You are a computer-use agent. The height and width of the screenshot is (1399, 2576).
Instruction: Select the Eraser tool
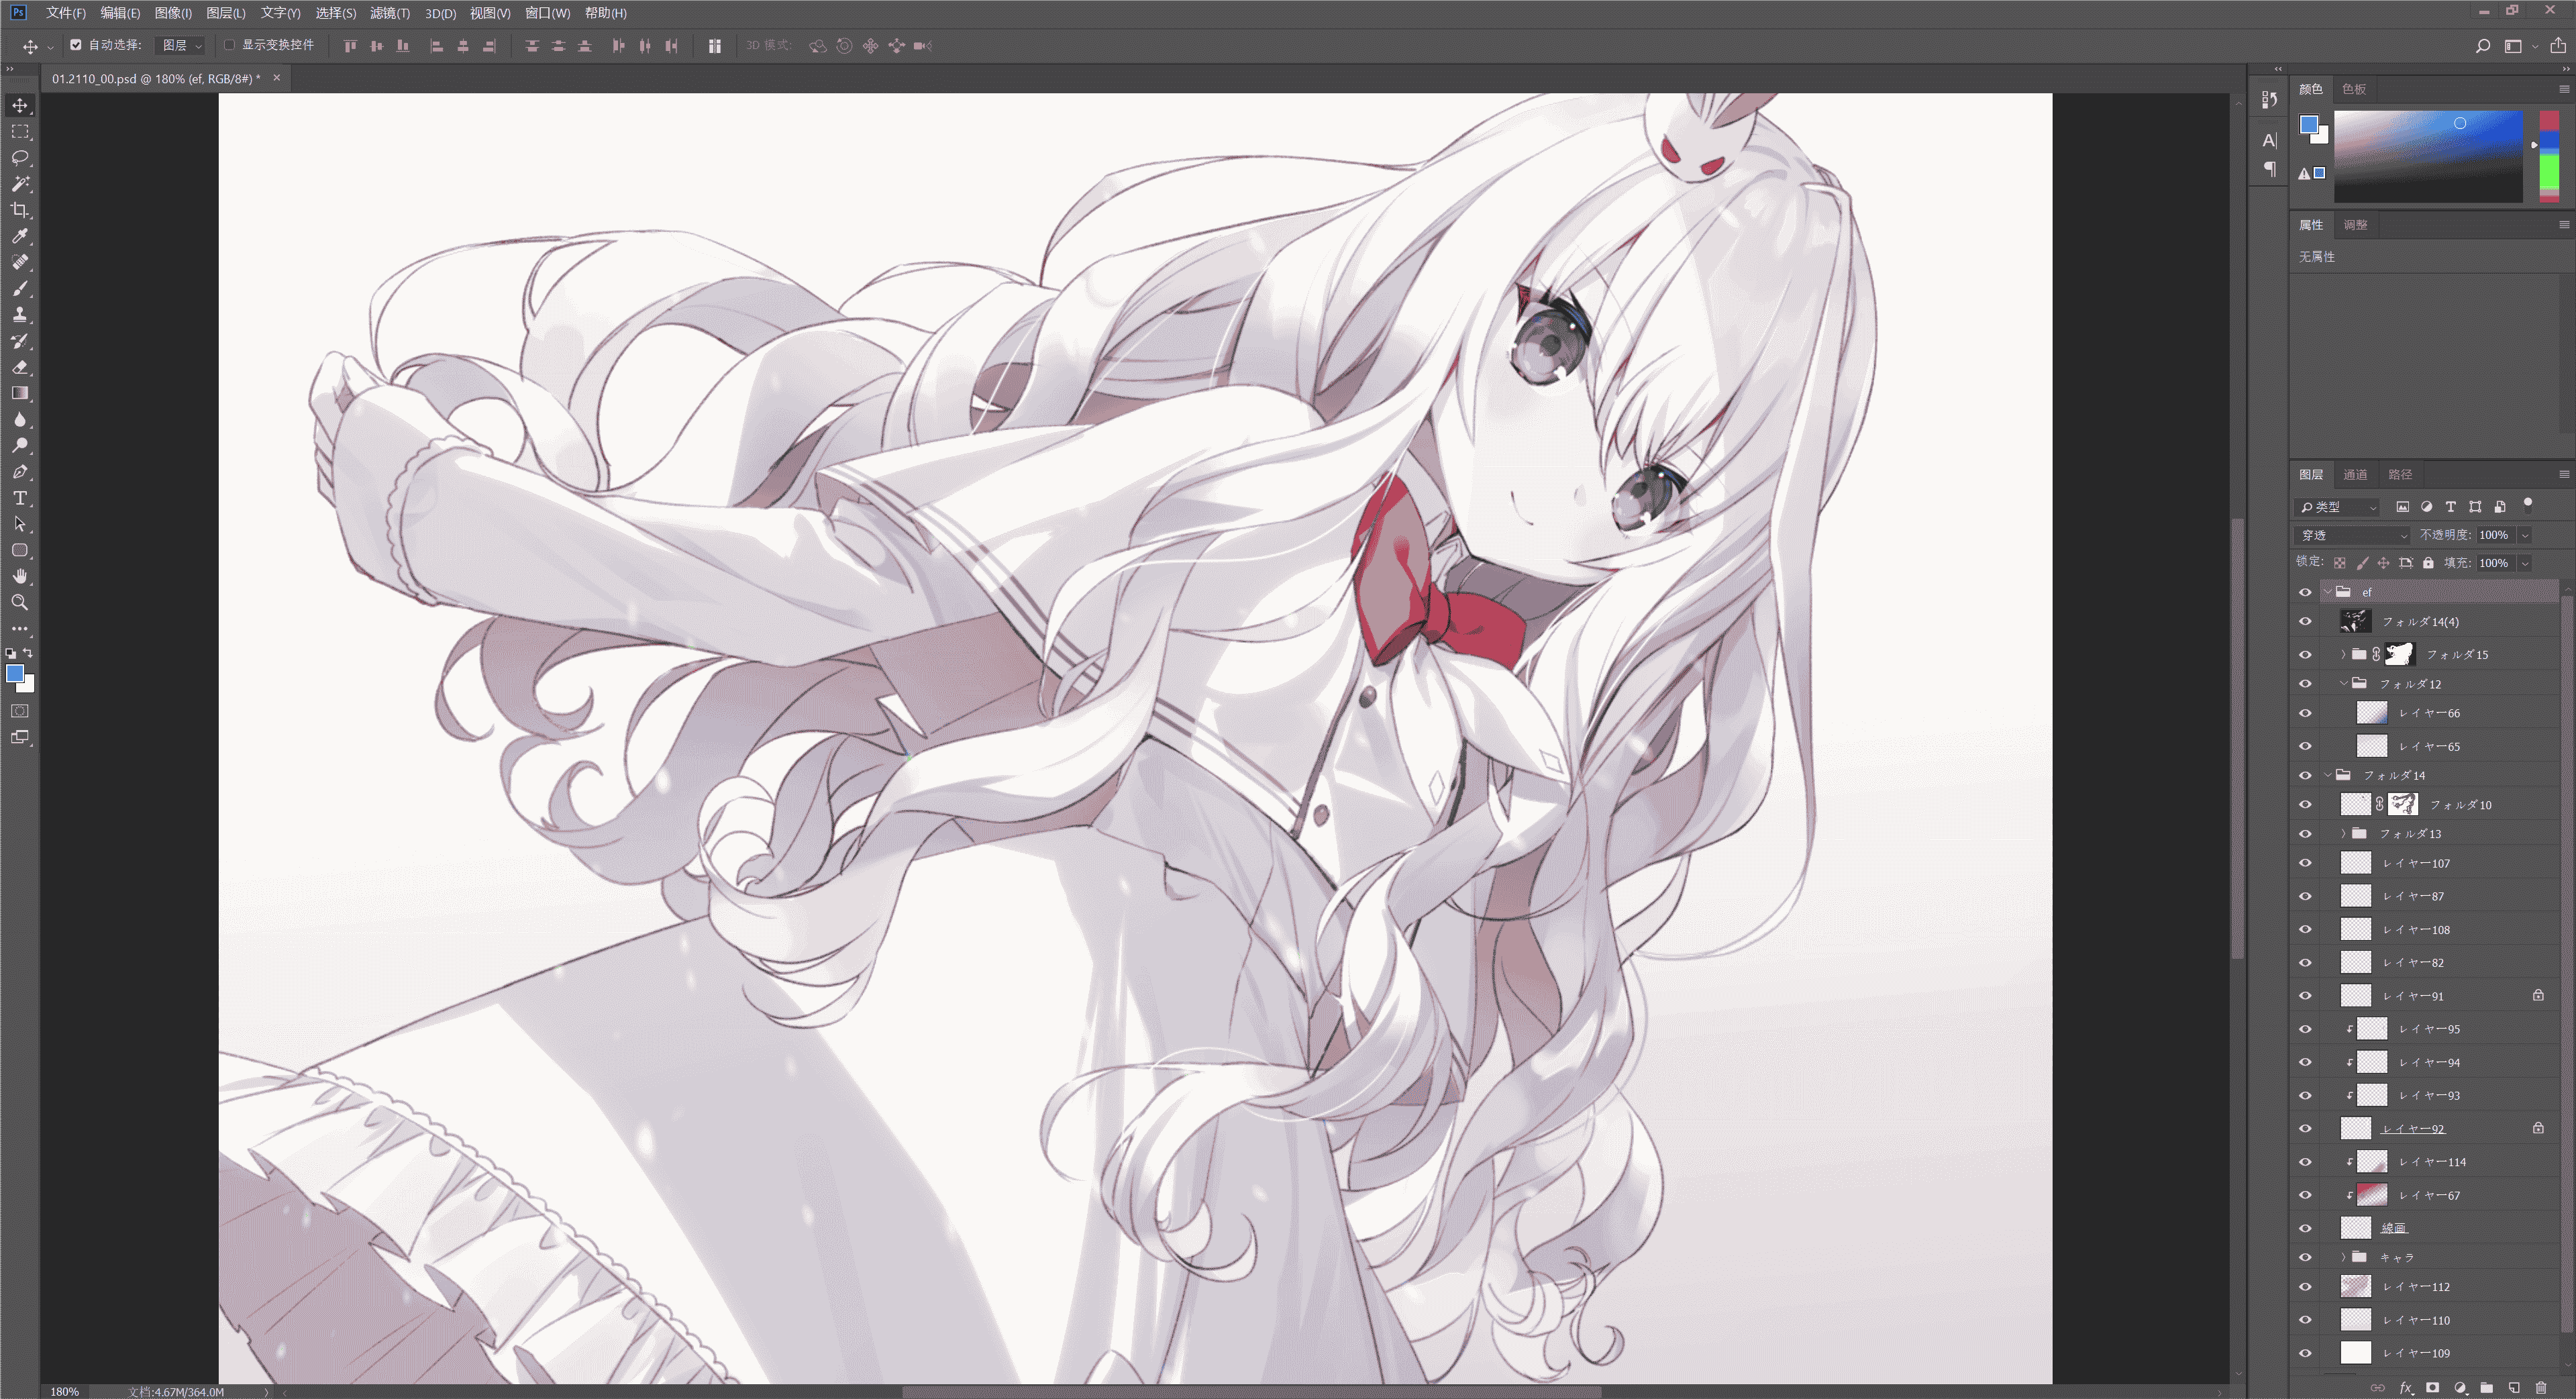tap(20, 367)
